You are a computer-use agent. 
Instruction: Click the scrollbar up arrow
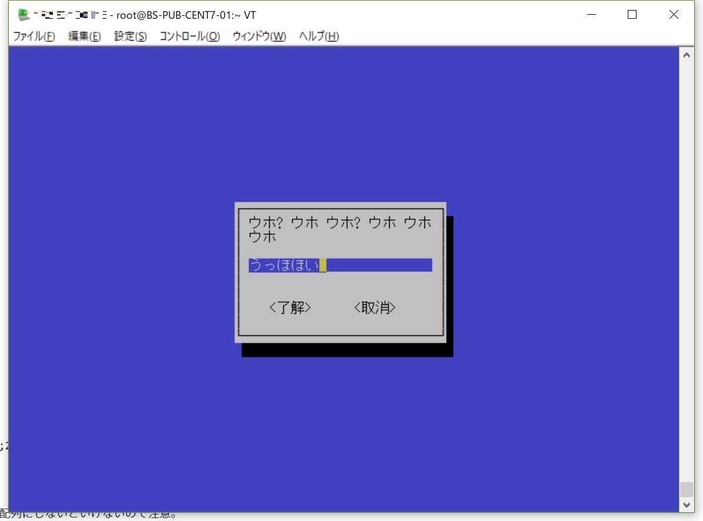pos(686,55)
